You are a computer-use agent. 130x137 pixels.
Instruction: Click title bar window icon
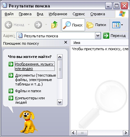pos(5,5)
